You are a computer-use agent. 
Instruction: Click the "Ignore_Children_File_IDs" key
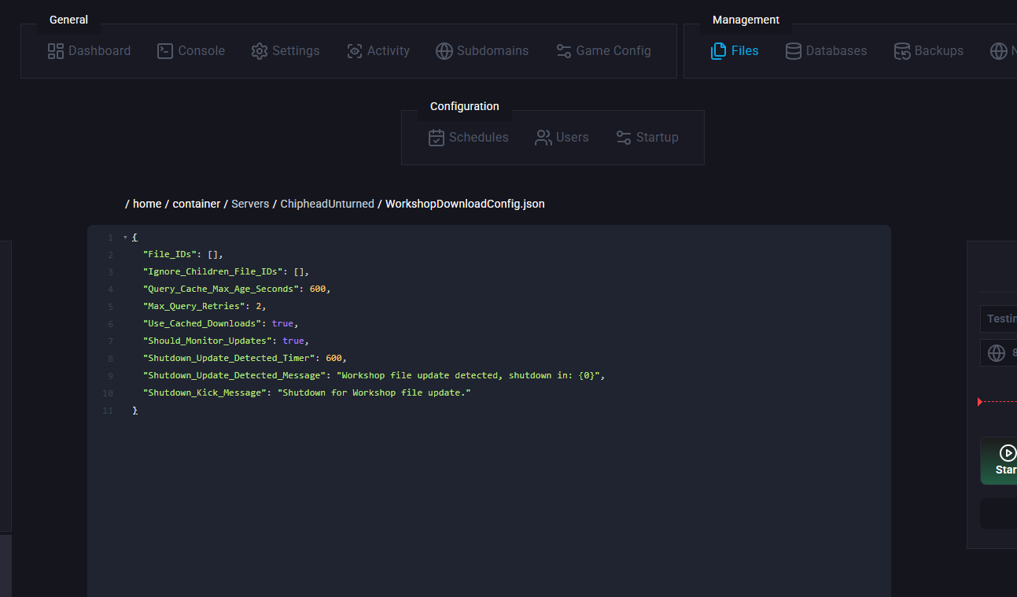pyautogui.click(x=212, y=271)
